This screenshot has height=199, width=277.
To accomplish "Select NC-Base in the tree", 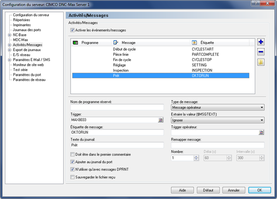I will point(19,35).
